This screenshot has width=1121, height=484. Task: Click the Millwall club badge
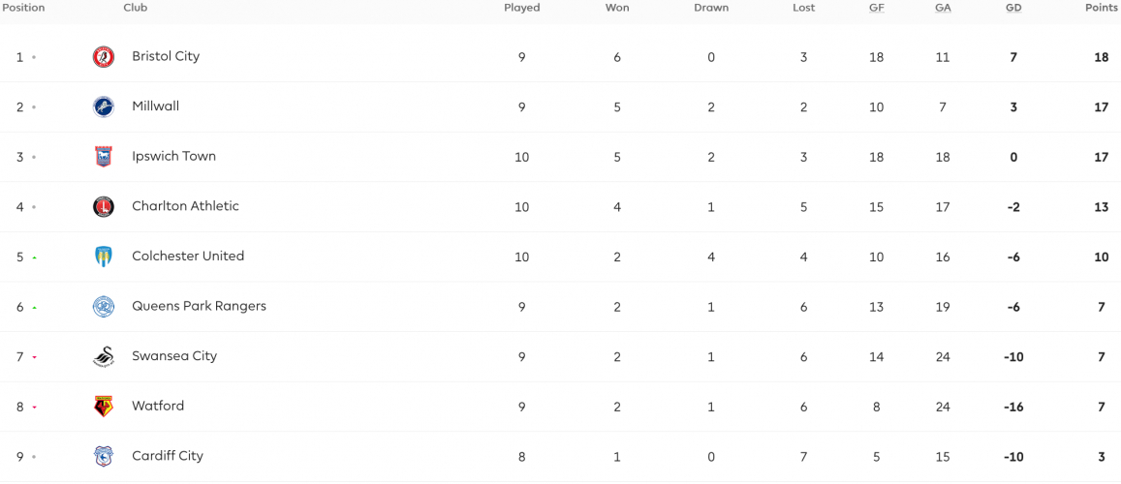click(x=104, y=107)
